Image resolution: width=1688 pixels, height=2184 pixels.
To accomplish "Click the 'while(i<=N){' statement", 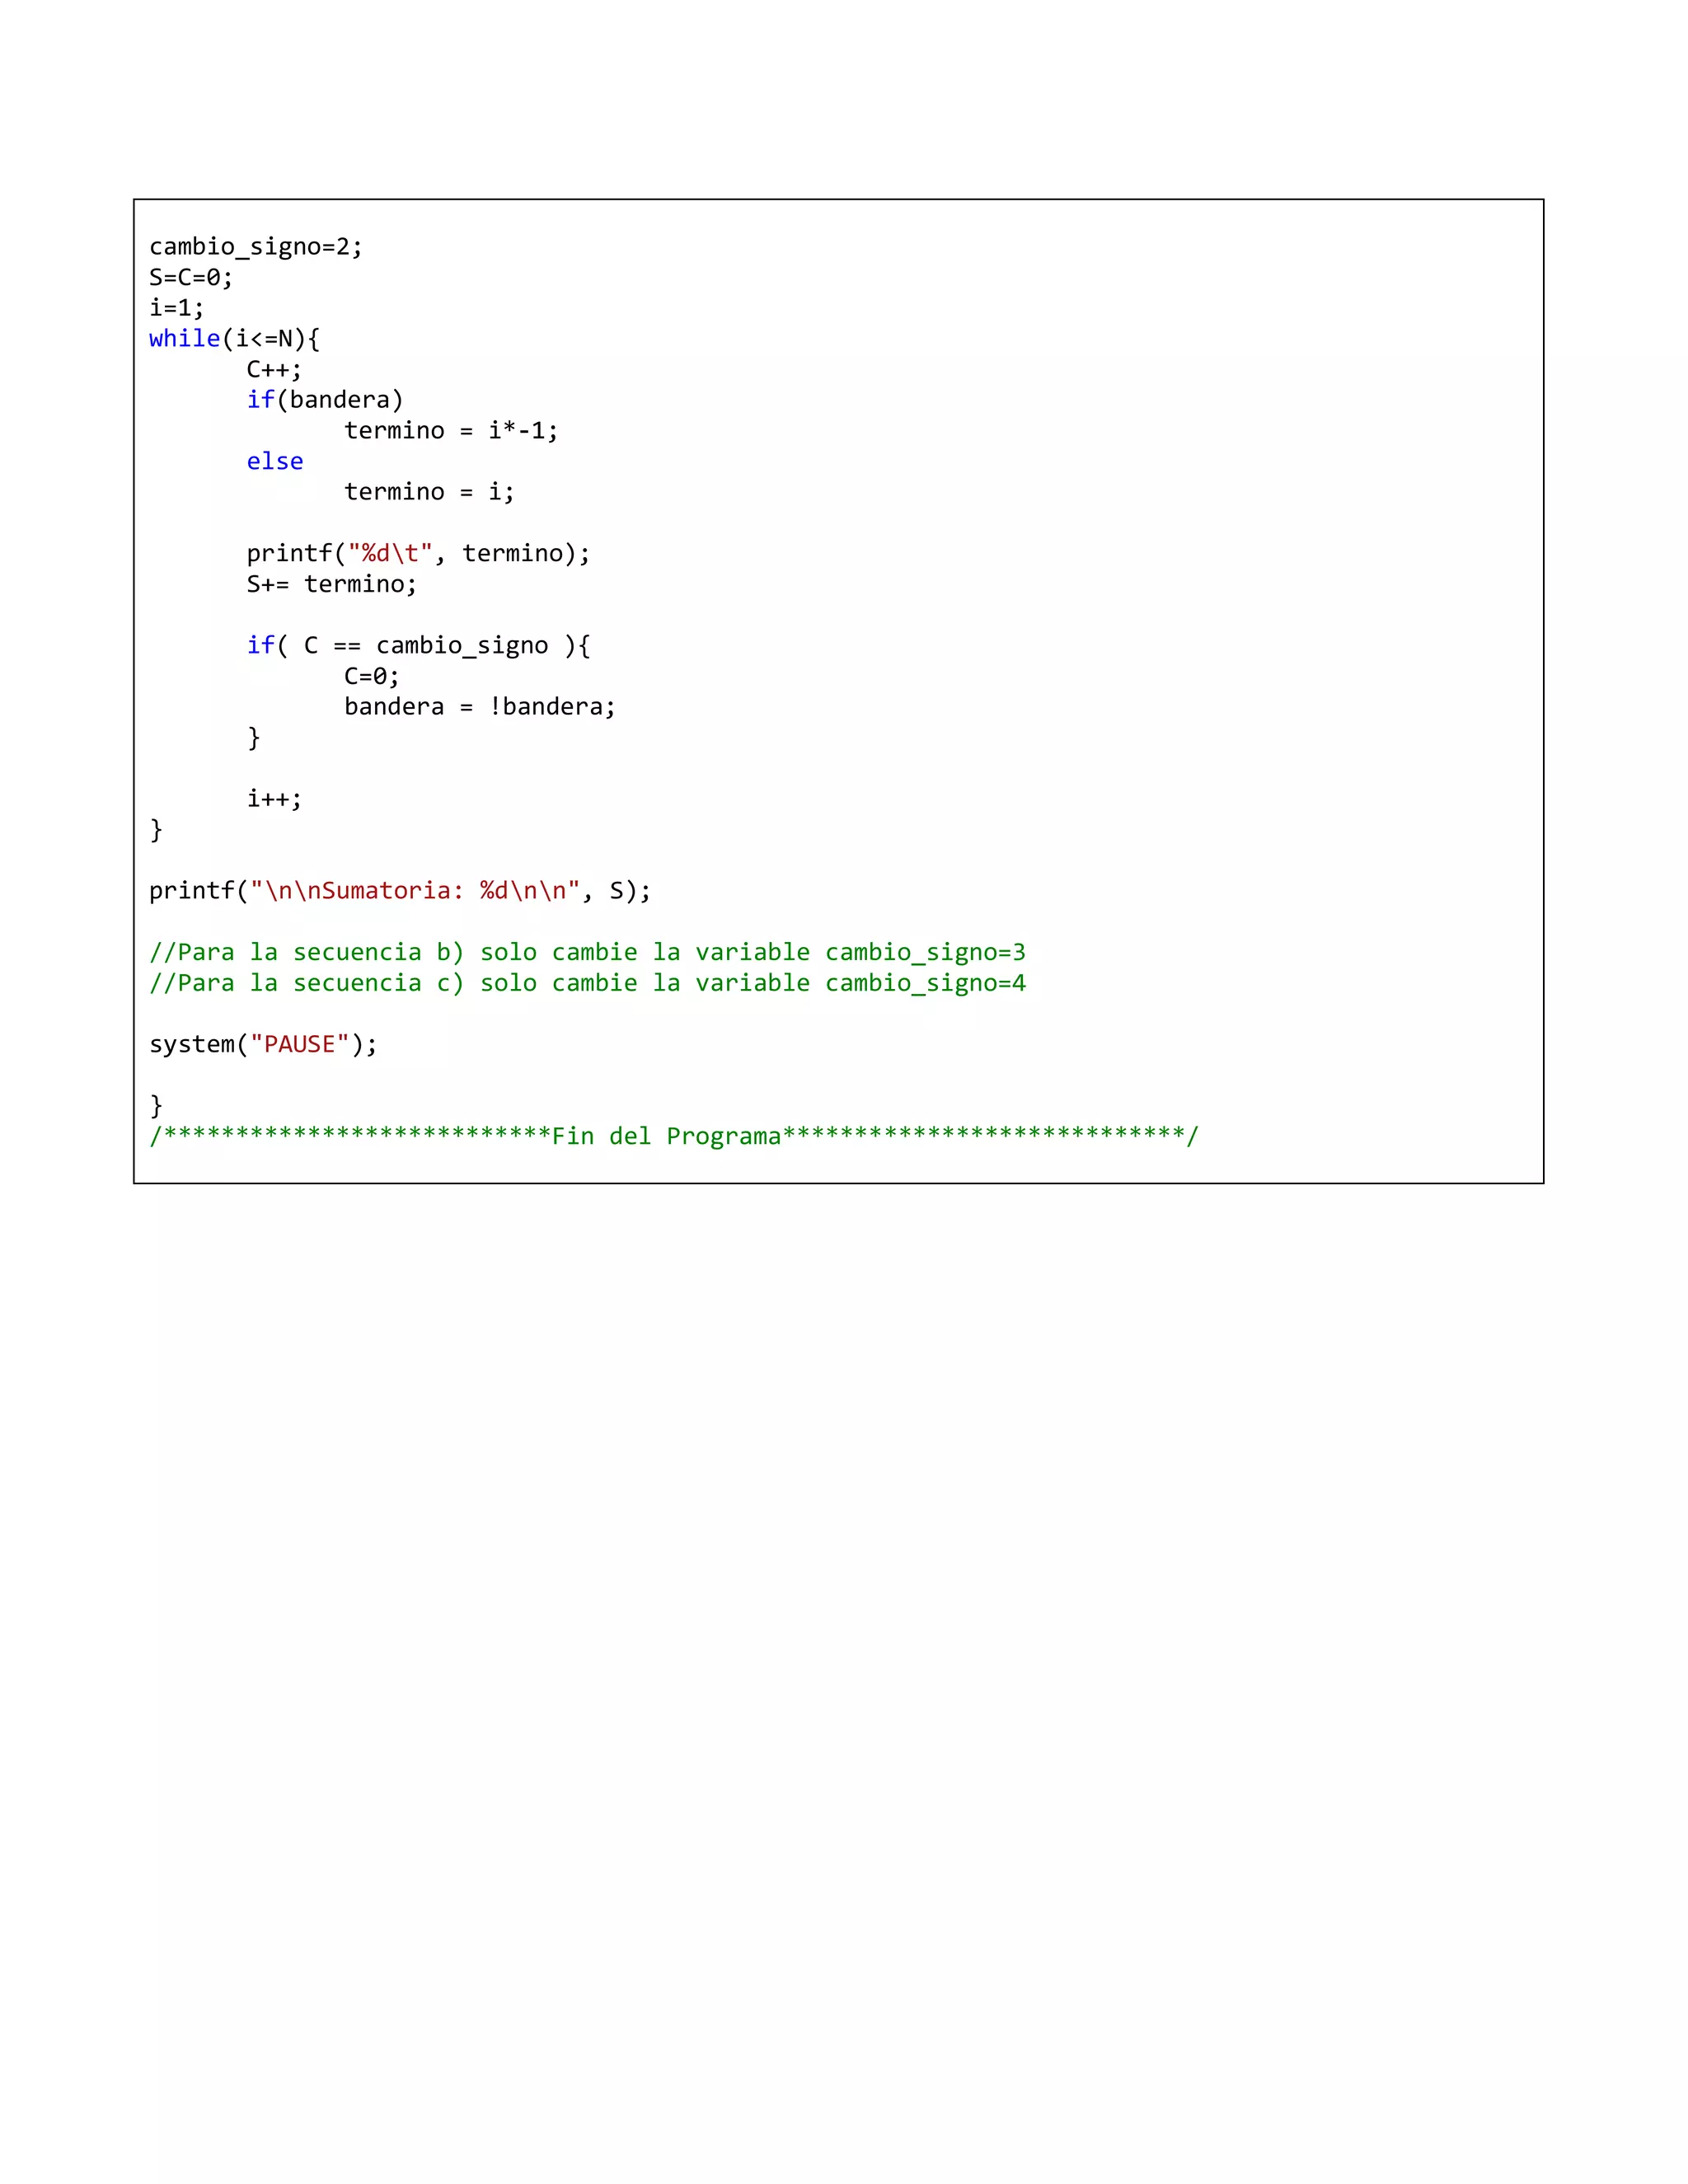I will point(235,339).
